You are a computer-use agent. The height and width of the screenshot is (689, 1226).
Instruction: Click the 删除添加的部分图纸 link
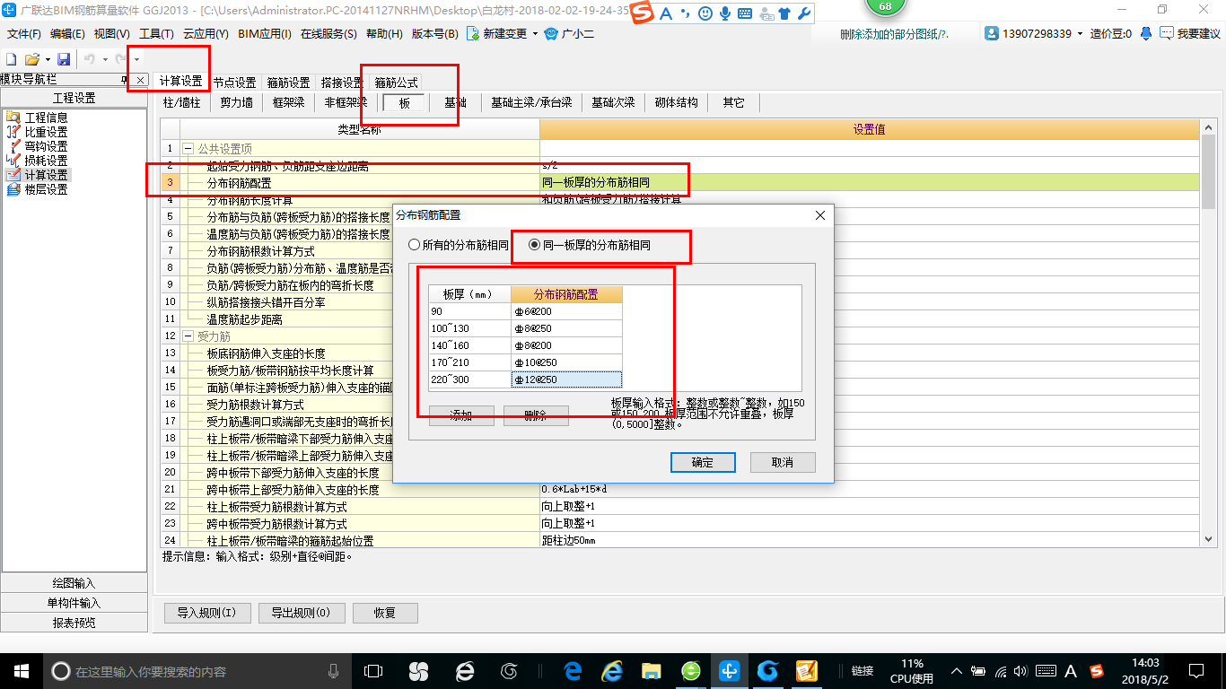(x=894, y=34)
